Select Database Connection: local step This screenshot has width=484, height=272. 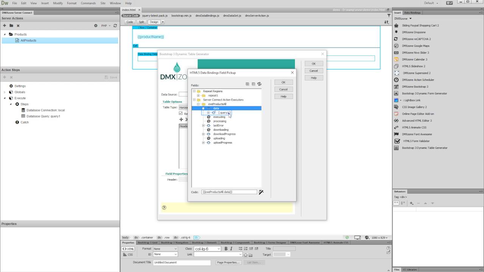pyautogui.click(x=46, y=110)
